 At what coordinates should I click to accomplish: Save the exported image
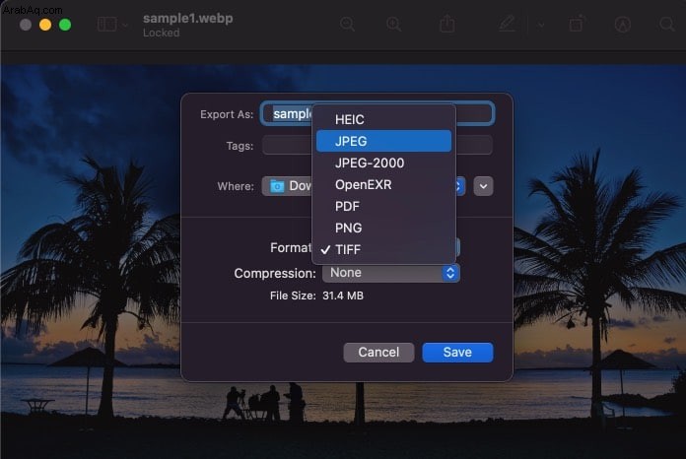coord(457,353)
